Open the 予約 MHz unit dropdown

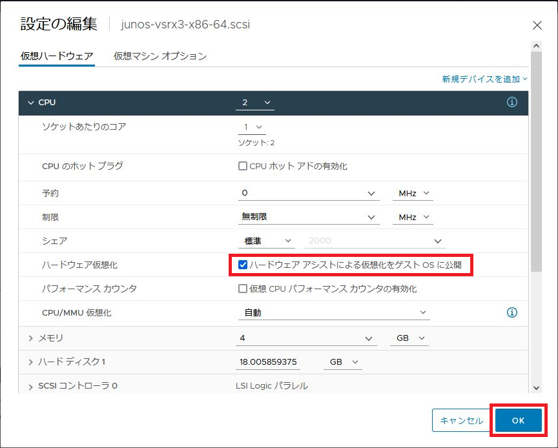[412, 193]
